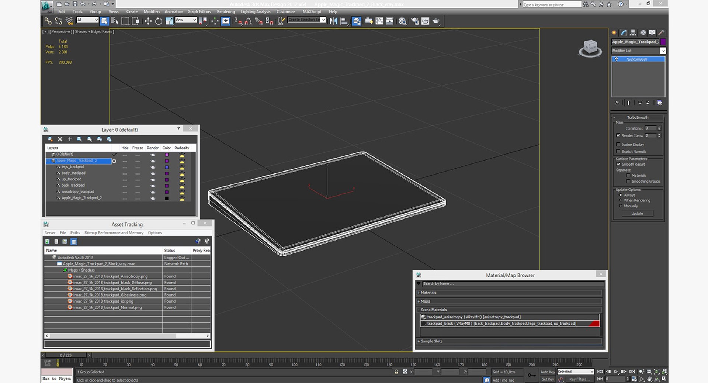Enable the Explicit Normals checkbox
708x383 pixels.
(618, 151)
